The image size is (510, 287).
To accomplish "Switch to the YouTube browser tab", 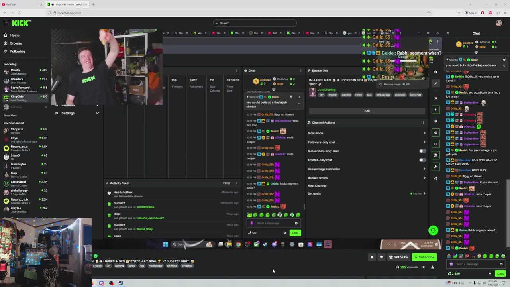I will [x=22, y=4].
